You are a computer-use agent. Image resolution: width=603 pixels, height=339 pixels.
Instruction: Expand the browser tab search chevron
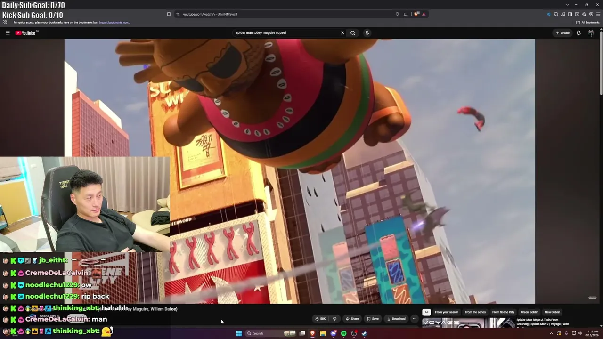coord(567,5)
